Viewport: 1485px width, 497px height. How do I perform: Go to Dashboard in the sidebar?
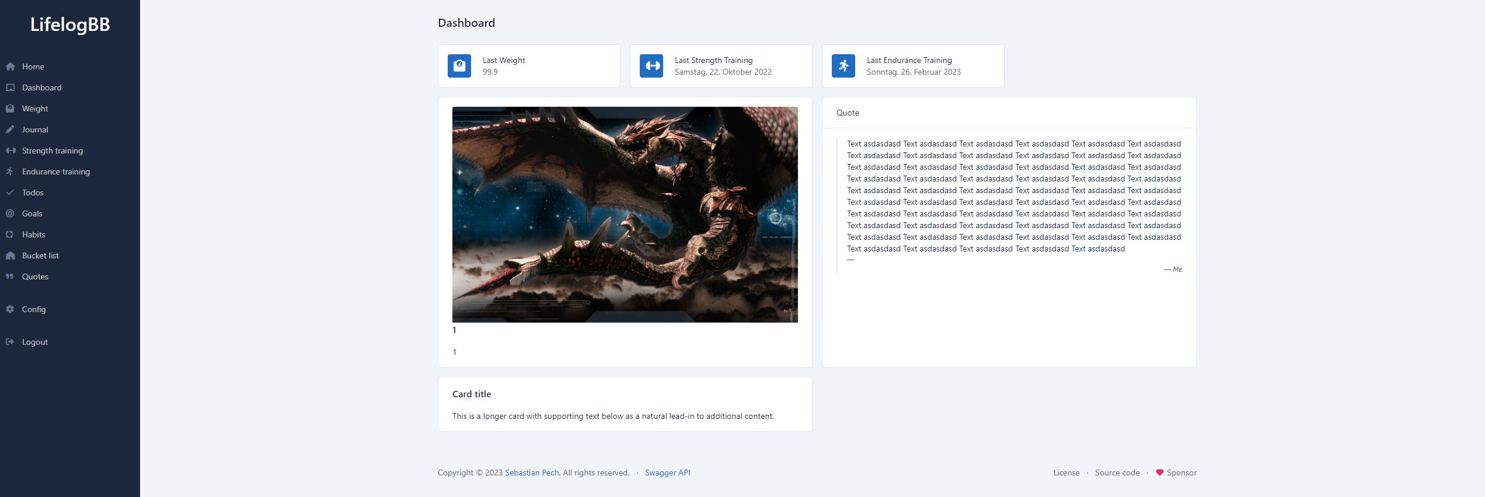(x=70, y=87)
